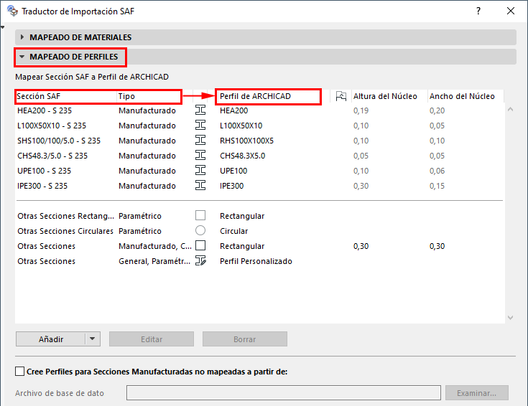Image resolution: width=528 pixels, height=406 pixels.
Task: Click rectangle icon for Otras Secciones Rectang... row
Action: (200, 215)
